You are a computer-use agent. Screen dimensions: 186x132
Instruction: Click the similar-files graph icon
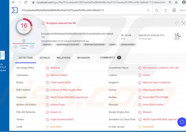(184, 23)
